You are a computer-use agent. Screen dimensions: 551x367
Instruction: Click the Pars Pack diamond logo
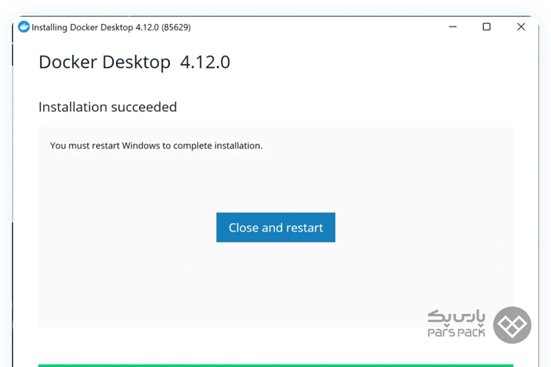pyautogui.click(x=512, y=325)
